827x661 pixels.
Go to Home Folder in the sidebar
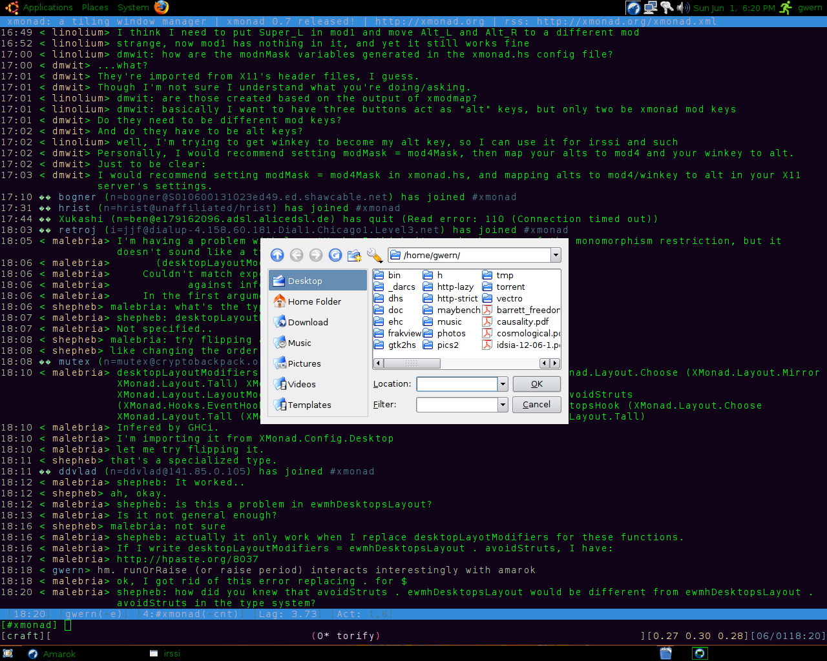(x=318, y=301)
